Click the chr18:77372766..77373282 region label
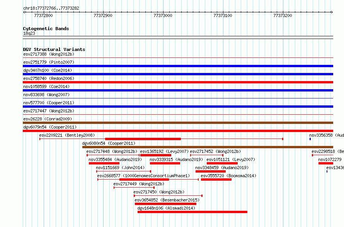The image size is (344, 227). click(x=51, y=8)
